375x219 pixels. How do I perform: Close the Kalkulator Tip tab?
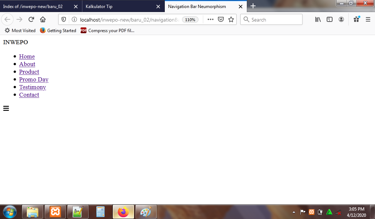[158, 7]
